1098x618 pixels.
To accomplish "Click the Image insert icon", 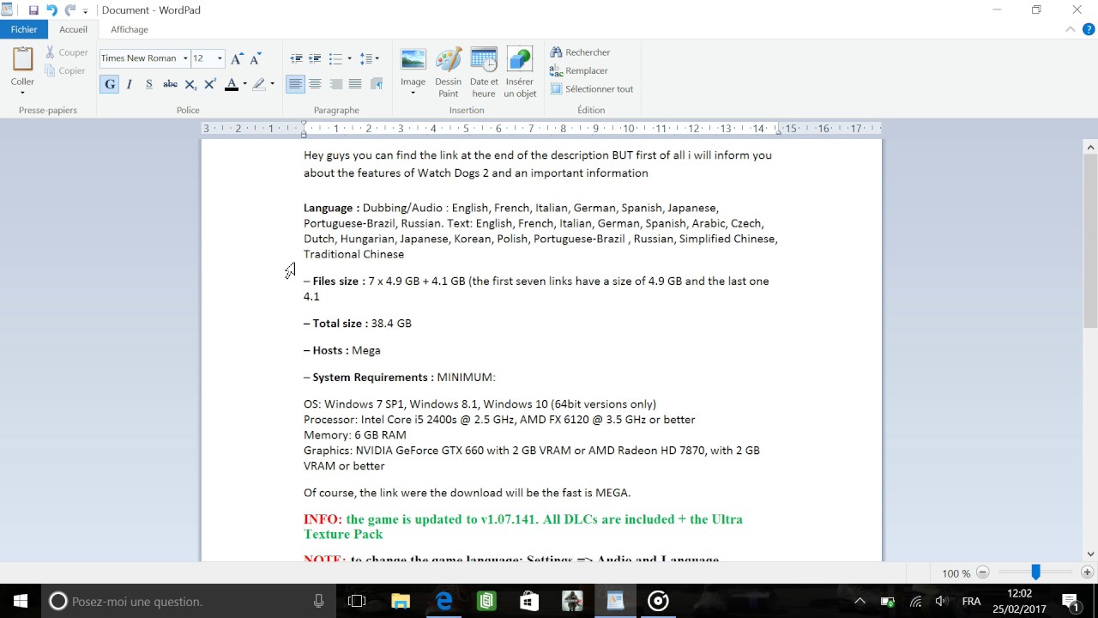I will coord(413,60).
